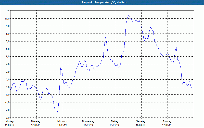Click the date 16.03.19
Screen dimensions: 204x128
[x=141, y=125]
